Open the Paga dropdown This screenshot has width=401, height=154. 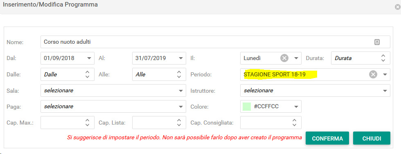coord(181,107)
